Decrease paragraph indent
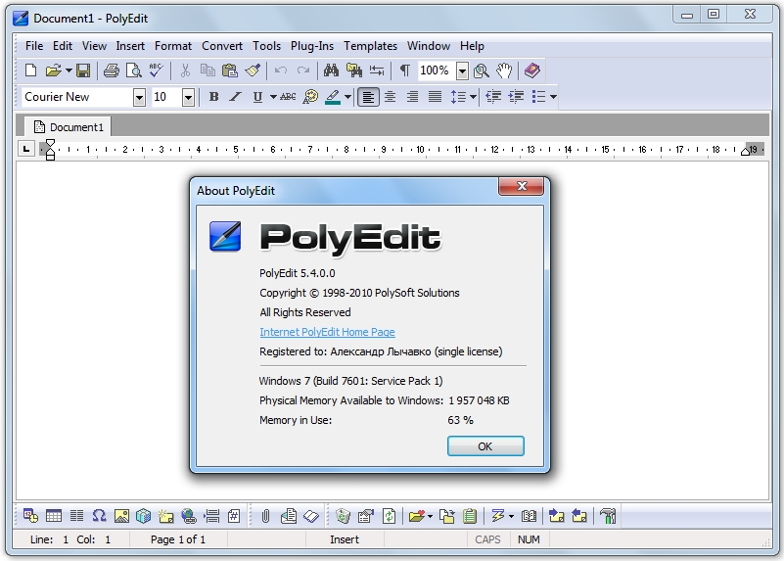 point(493,97)
